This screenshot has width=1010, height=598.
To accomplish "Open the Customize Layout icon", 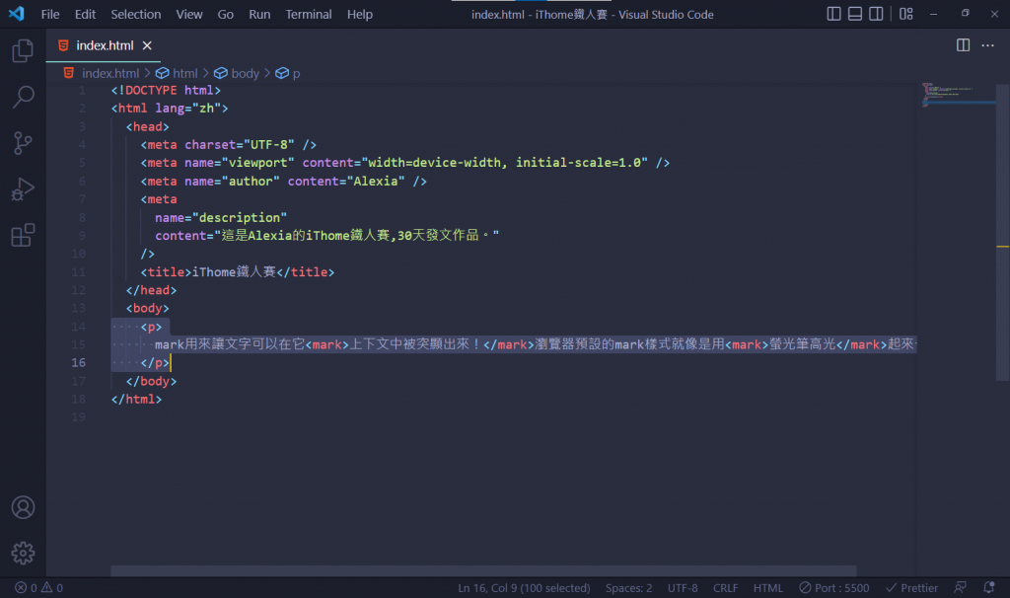I will [x=906, y=14].
